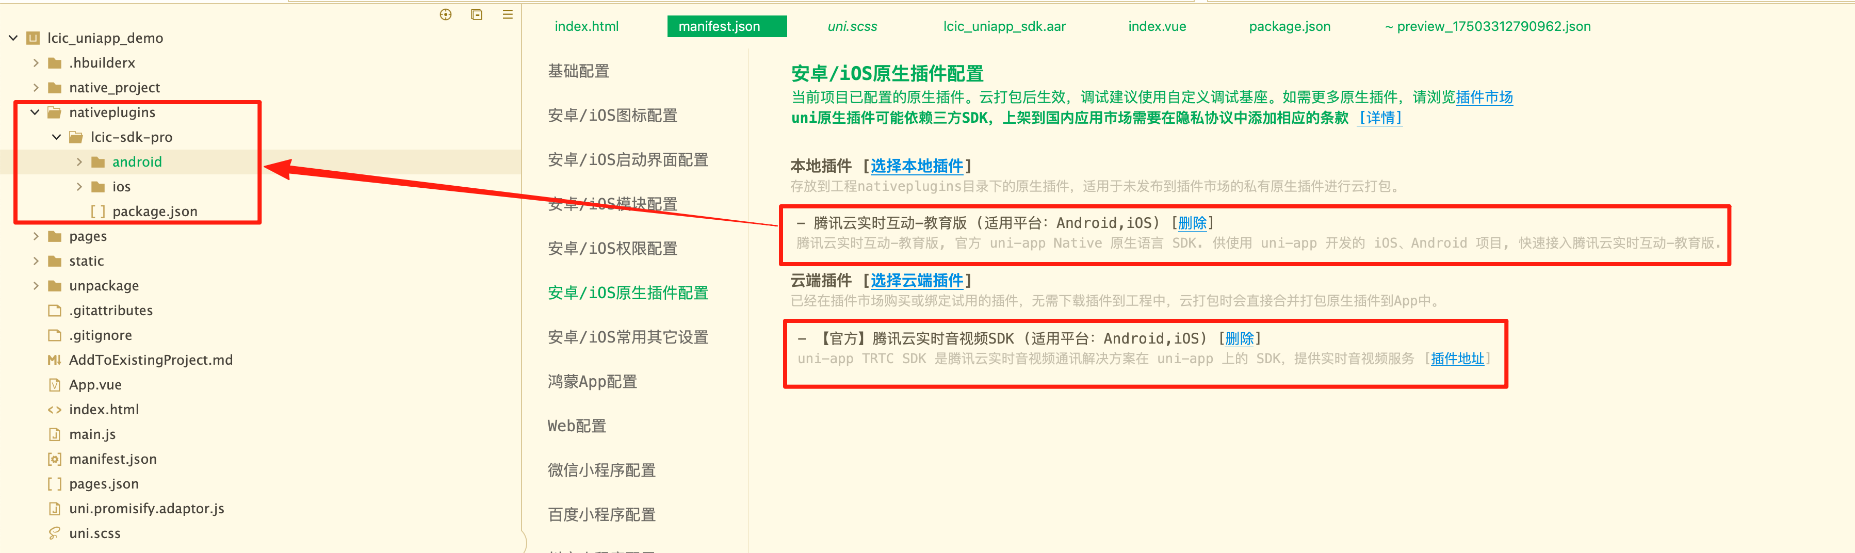Switch to lcic_uniapp_sdk.aar tab
Viewport: 1855px width, 553px height.
(x=1004, y=27)
